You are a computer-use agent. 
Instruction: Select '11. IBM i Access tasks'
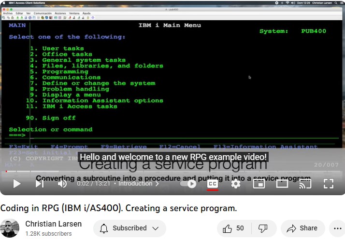[72, 106]
